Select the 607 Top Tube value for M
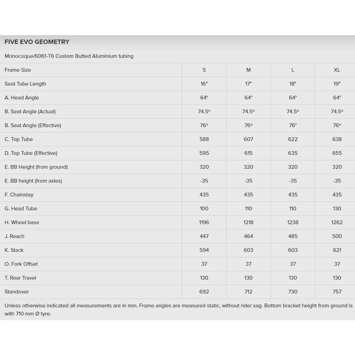 [249, 139]
